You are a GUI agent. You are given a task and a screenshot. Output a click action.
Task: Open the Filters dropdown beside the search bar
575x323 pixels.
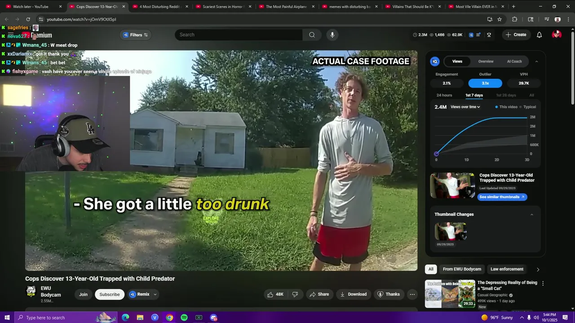click(x=136, y=35)
